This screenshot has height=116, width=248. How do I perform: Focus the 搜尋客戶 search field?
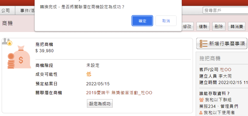[225, 10]
